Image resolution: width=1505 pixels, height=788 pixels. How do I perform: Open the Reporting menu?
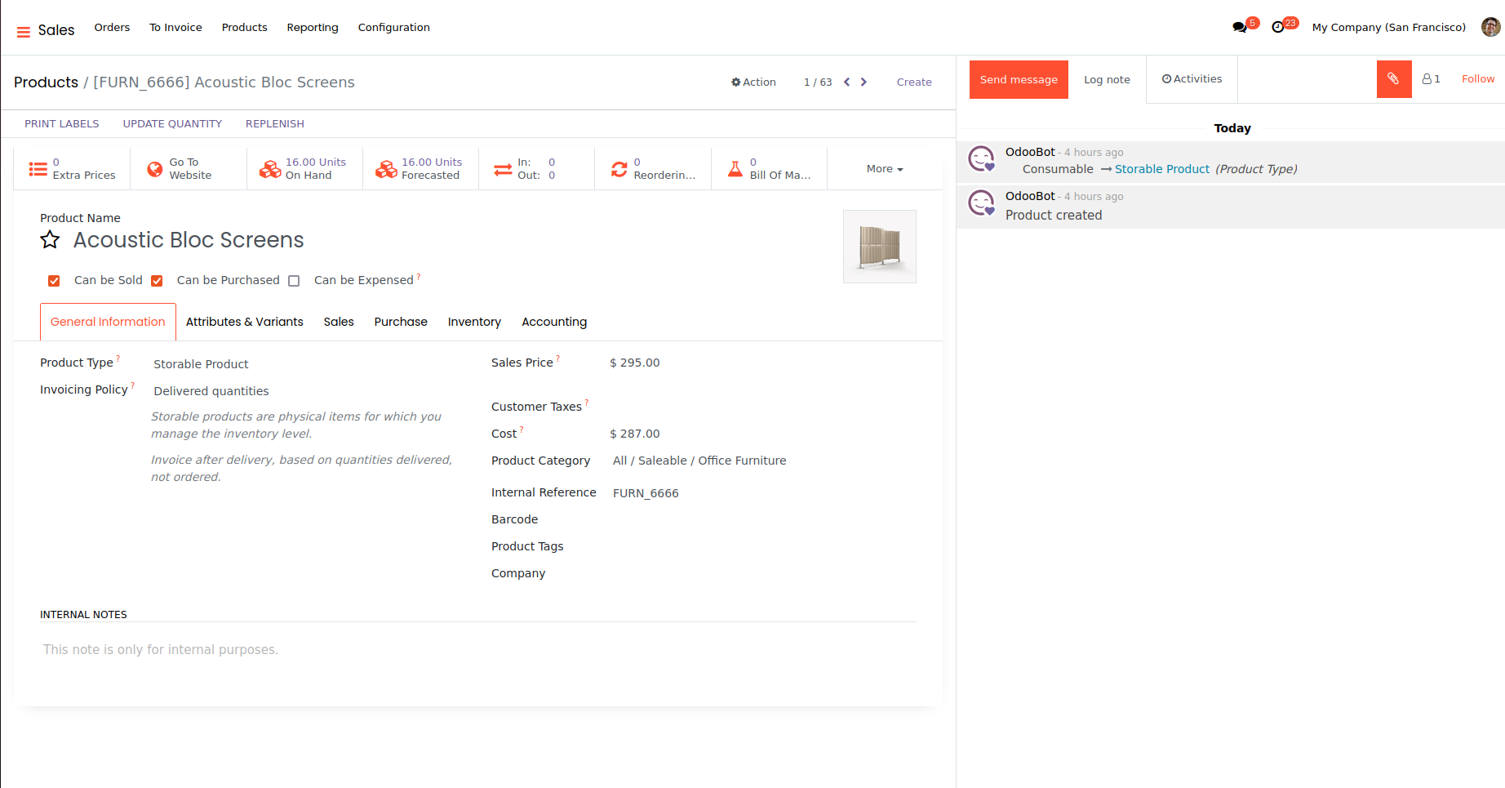pos(312,28)
